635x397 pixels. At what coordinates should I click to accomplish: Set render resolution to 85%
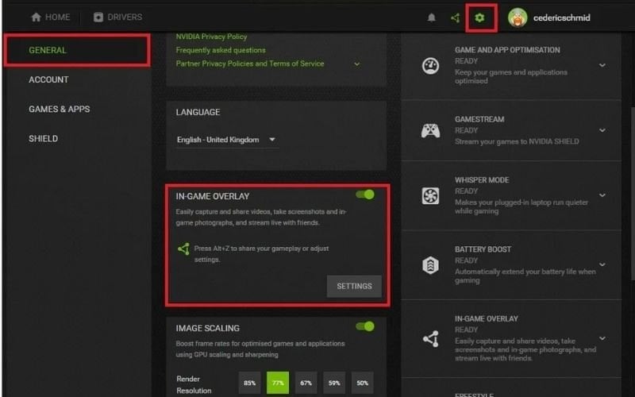click(x=249, y=383)
